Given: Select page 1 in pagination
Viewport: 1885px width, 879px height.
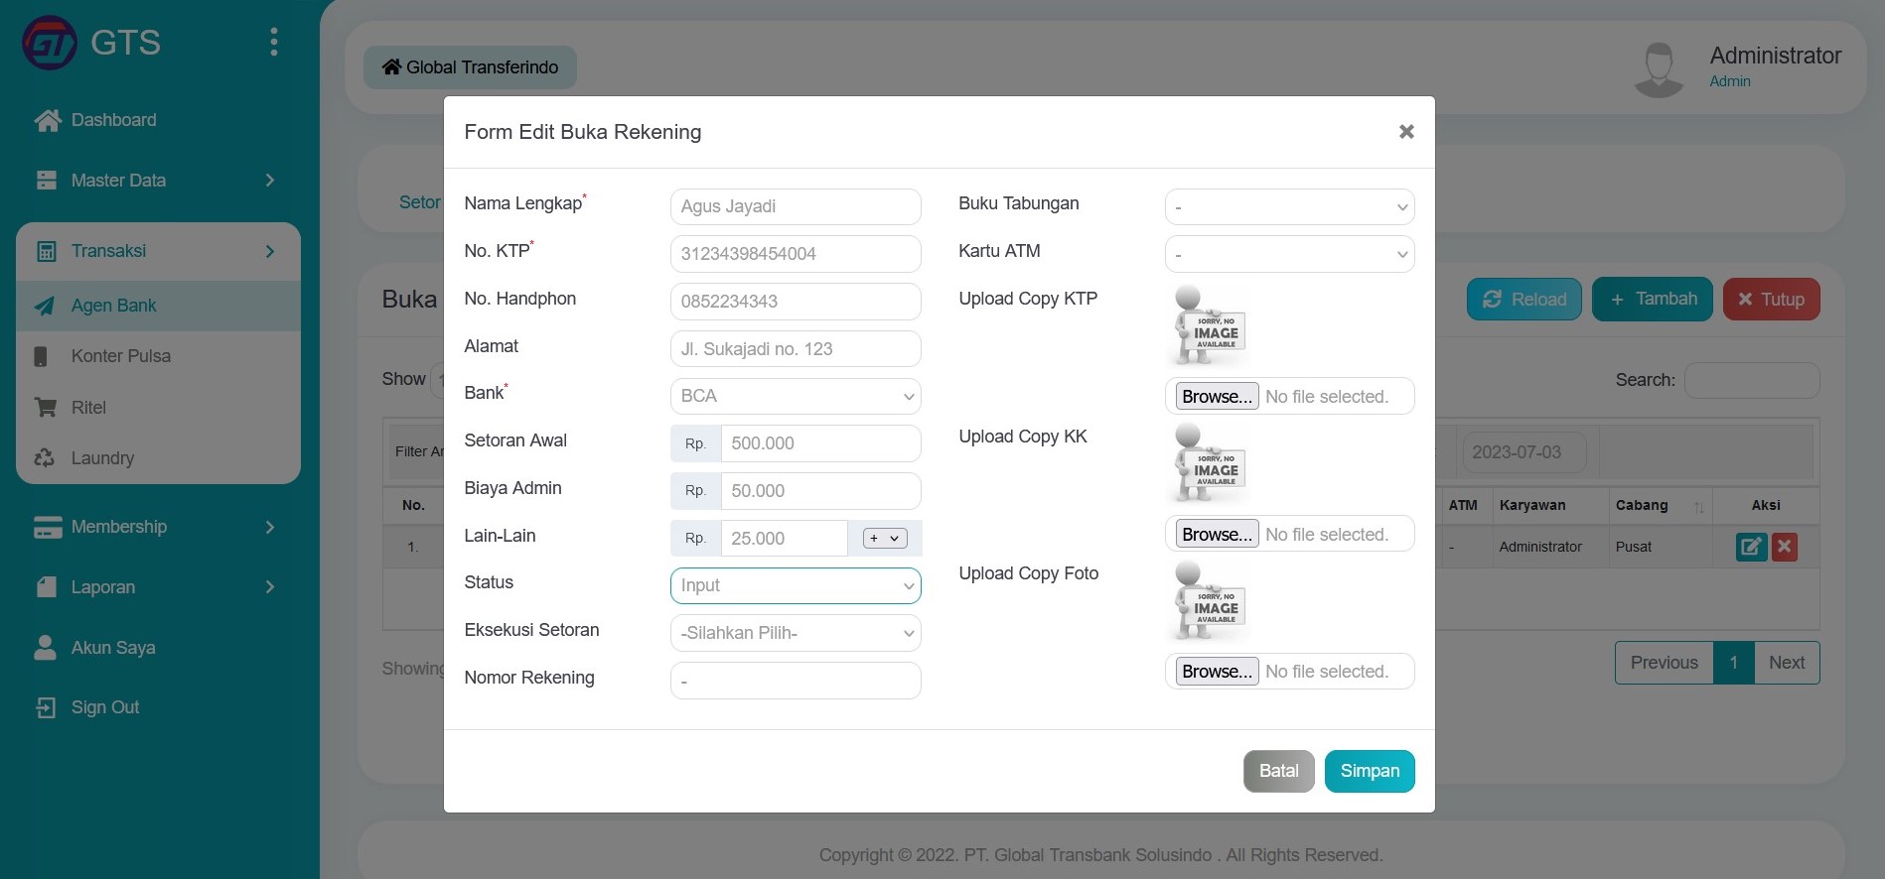Looking at the screenshot, I should [x=1734, y=663].
